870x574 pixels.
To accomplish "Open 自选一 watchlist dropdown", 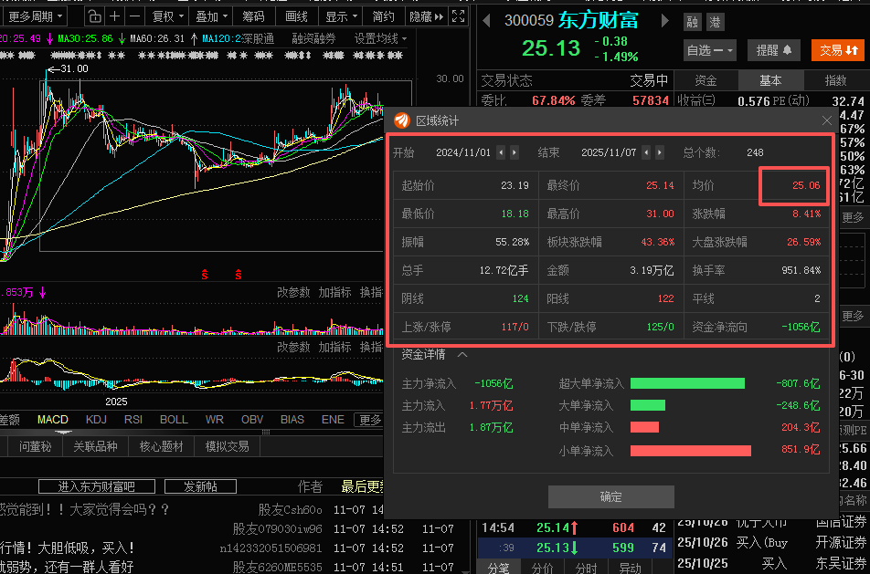I will (710, 50).
